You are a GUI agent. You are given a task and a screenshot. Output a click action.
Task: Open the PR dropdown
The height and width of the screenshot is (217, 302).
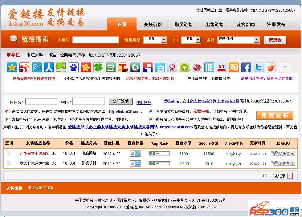191,40
